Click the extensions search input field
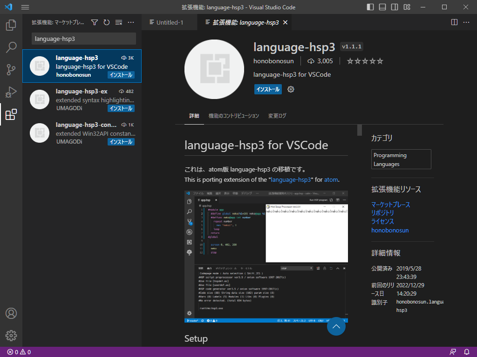The height and width of the screenshot is (357, 477). click(83, 39)
